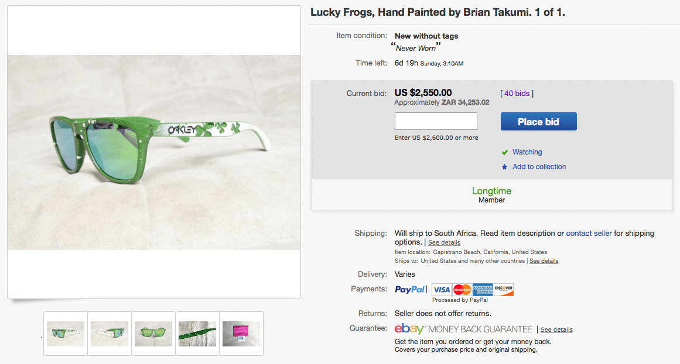Click the American Express card icon

483,290
